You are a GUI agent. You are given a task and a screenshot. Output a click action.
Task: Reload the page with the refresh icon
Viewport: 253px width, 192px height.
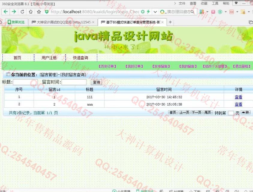coord(22,12)
